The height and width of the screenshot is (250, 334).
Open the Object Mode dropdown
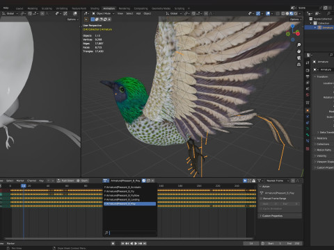click(x=103, y=14)
